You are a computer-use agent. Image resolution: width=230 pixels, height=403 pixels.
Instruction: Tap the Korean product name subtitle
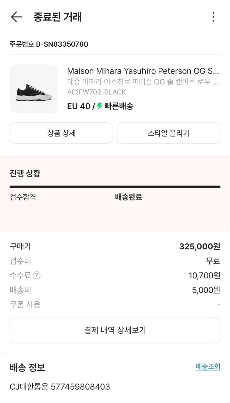(143, 82)
